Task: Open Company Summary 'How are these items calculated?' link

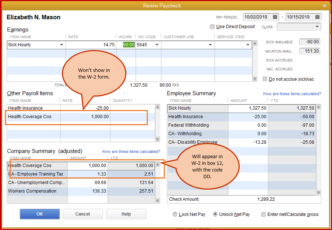Action: pyautogui.click(x=131, y=151)
